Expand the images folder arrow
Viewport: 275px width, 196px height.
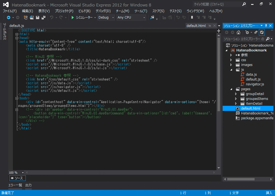(x=231, y=65)
